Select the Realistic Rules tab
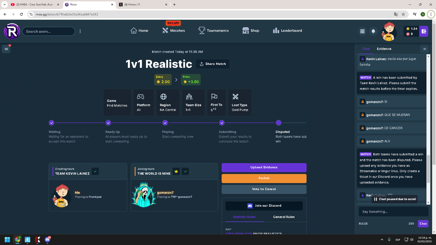Viewport: 436px width, 245px height. click(244, 217)
